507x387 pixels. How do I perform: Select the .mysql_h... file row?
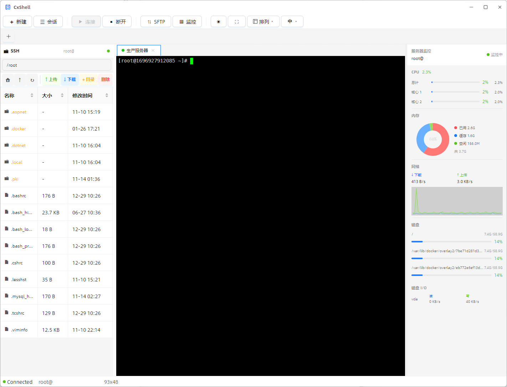(x=56, y=296)
